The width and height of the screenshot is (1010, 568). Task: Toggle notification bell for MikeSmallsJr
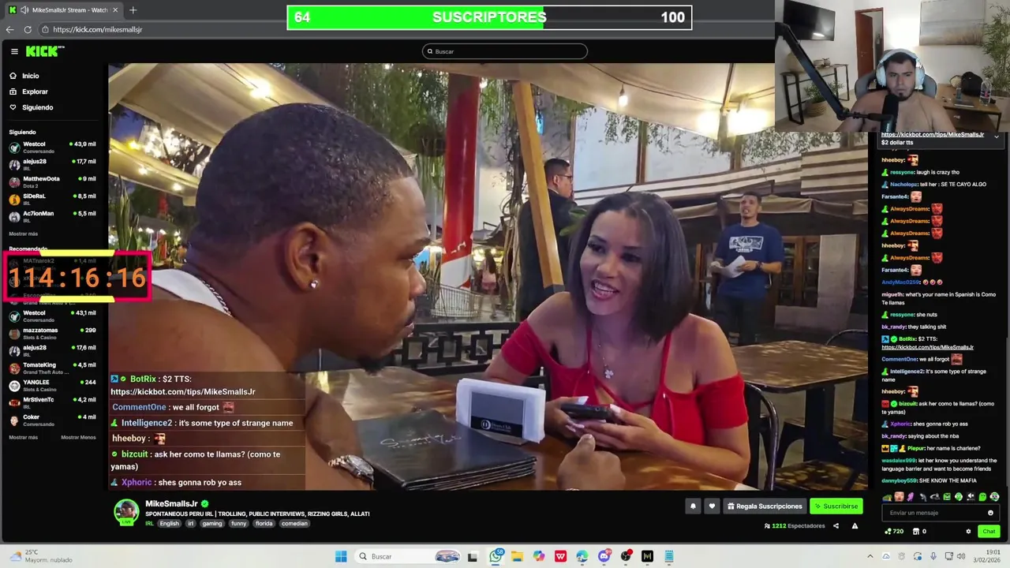click(x=693, y=506)
